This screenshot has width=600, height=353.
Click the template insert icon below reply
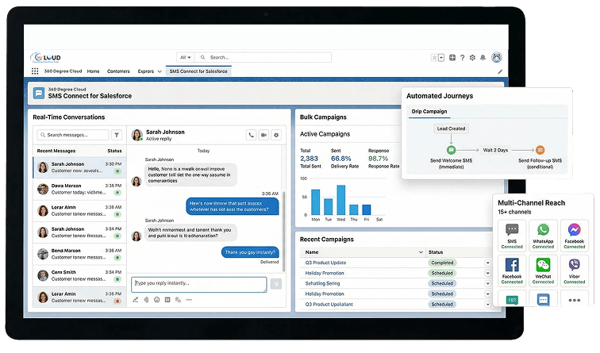(167, 300)
